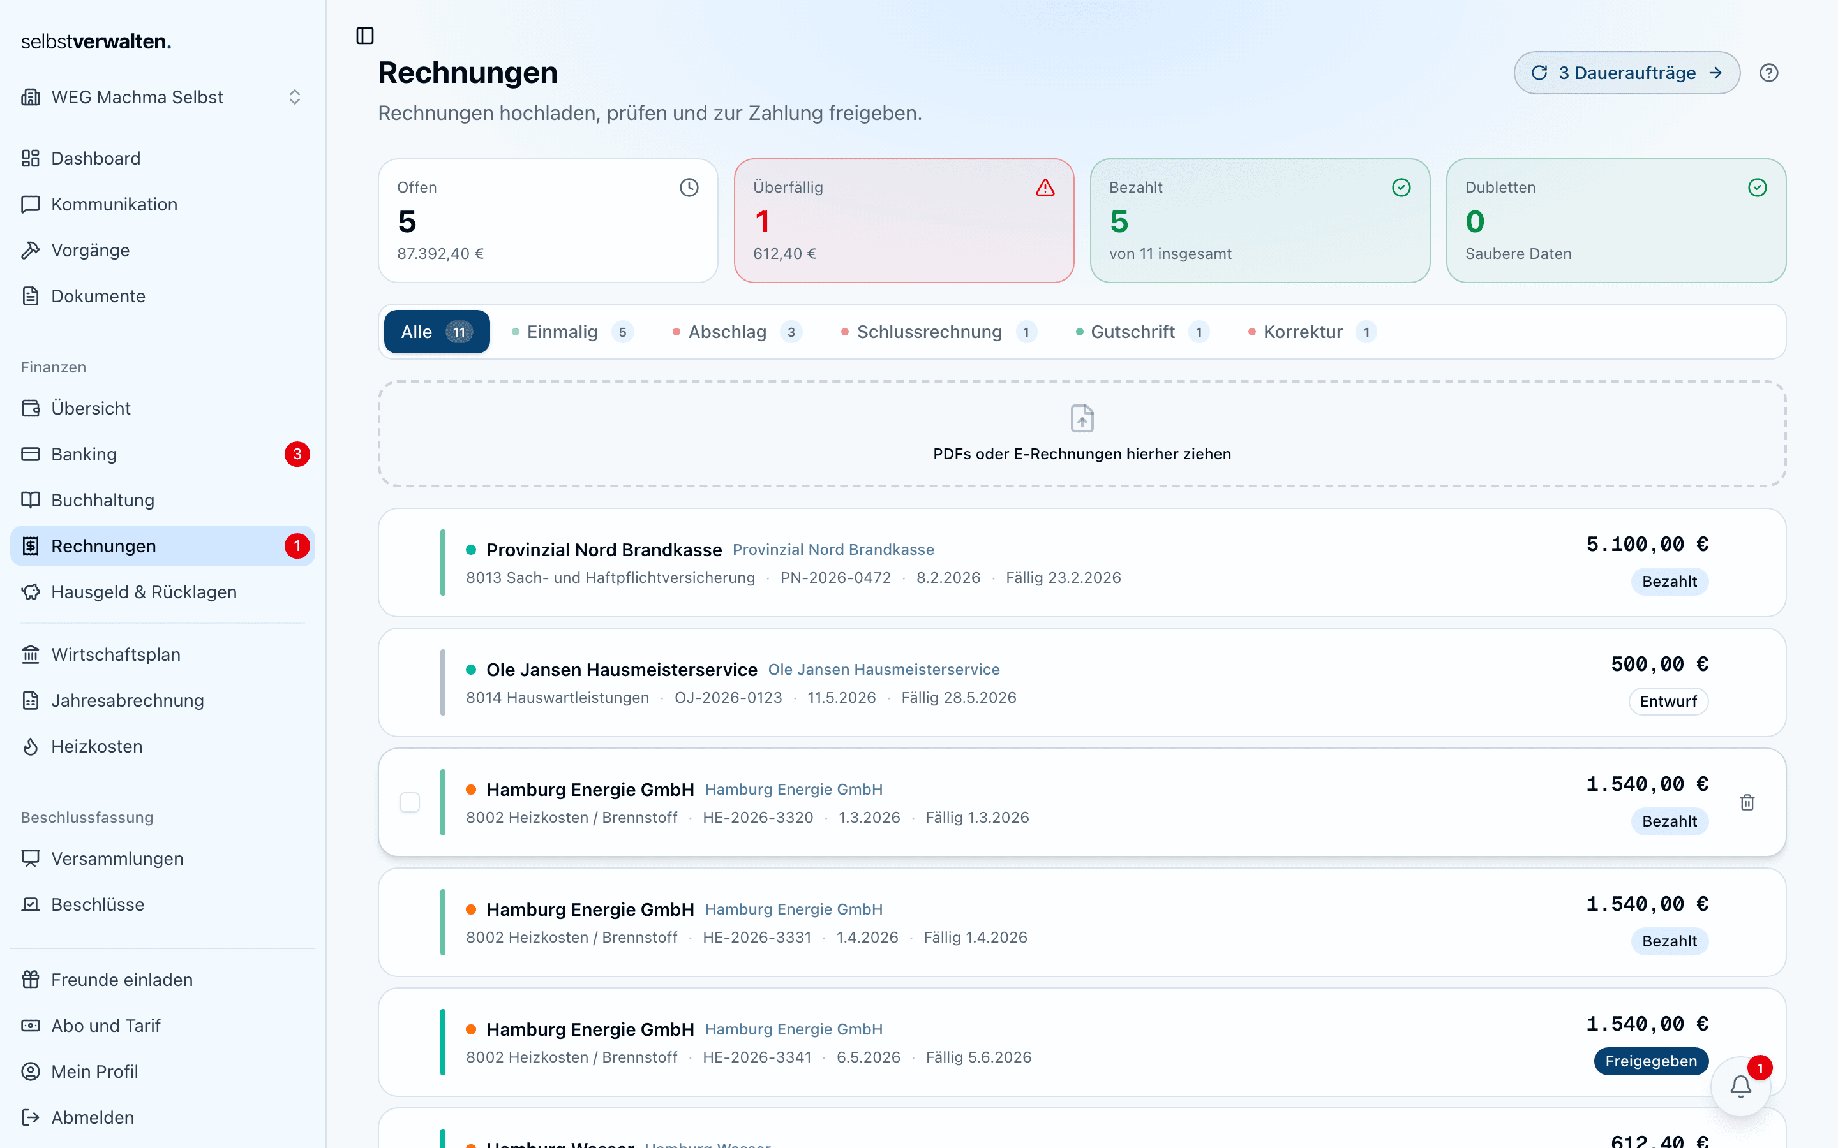1838x1148 pixels.
Task: Click the warning icon on Überfällig card
Action: [1045, 188]
